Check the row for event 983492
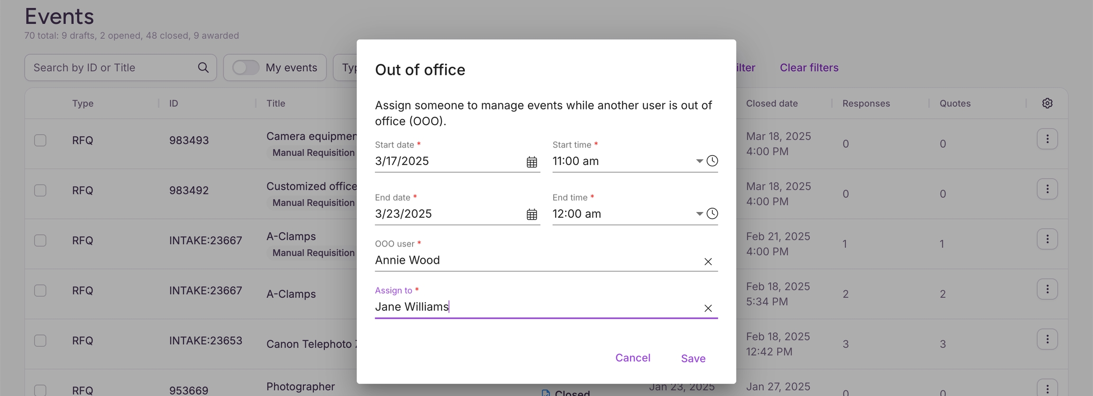 point(40,191)
